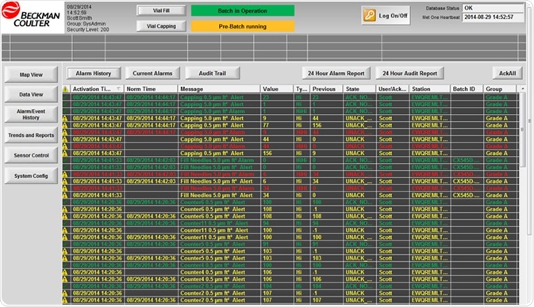The image size is (534, 307).
Task: Open Alarm/Event History from the sidebar
Action: pos(31,115)
